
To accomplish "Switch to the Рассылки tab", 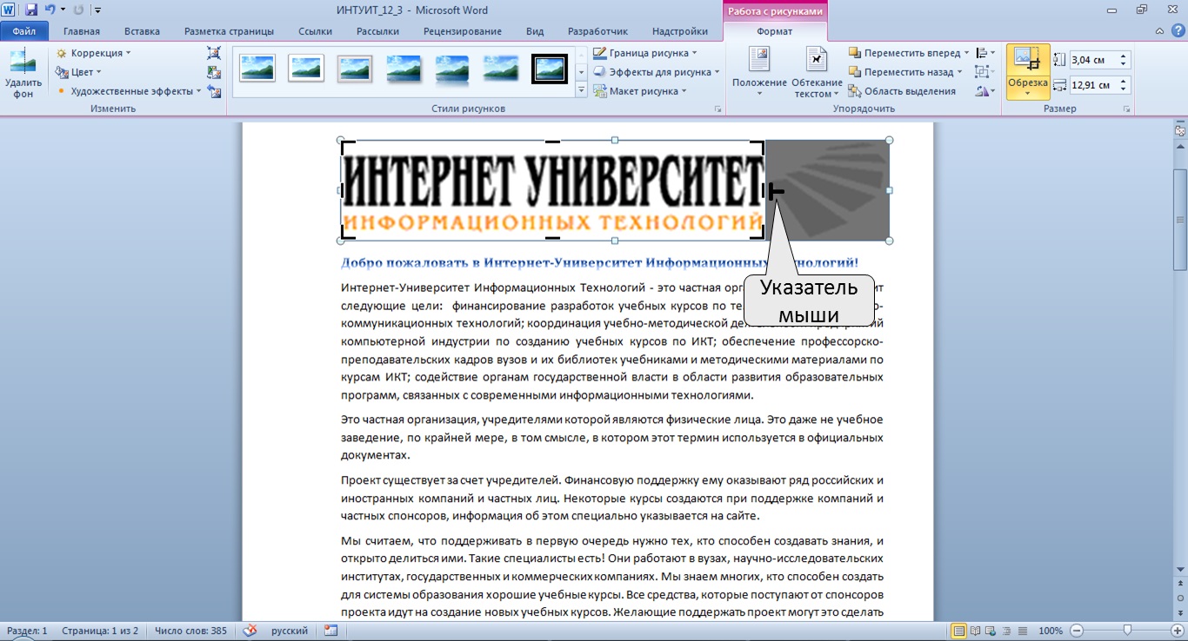I will pos(377,31).
